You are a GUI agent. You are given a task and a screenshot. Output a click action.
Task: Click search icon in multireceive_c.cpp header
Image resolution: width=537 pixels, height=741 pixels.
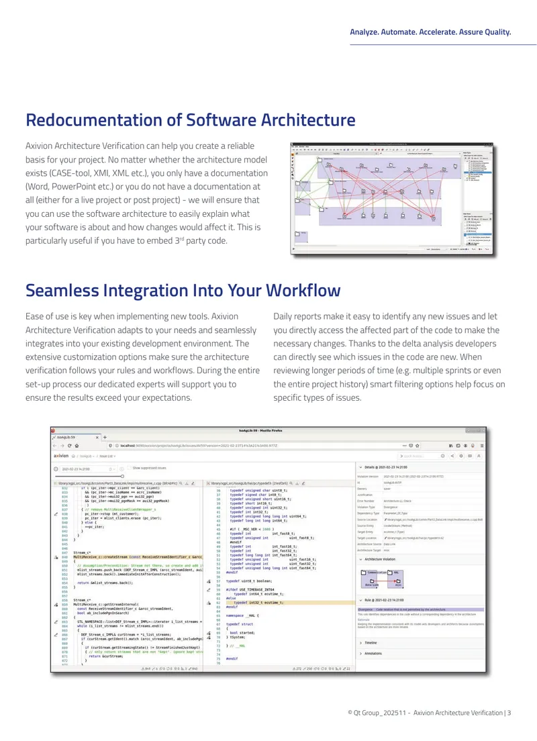pyautogui.click(x=181, y=483)
